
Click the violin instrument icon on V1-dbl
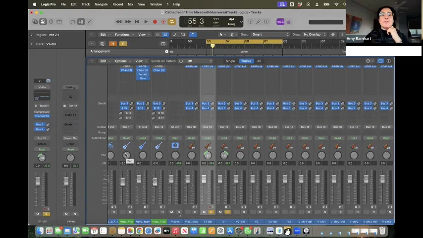(x=208, y=146)
